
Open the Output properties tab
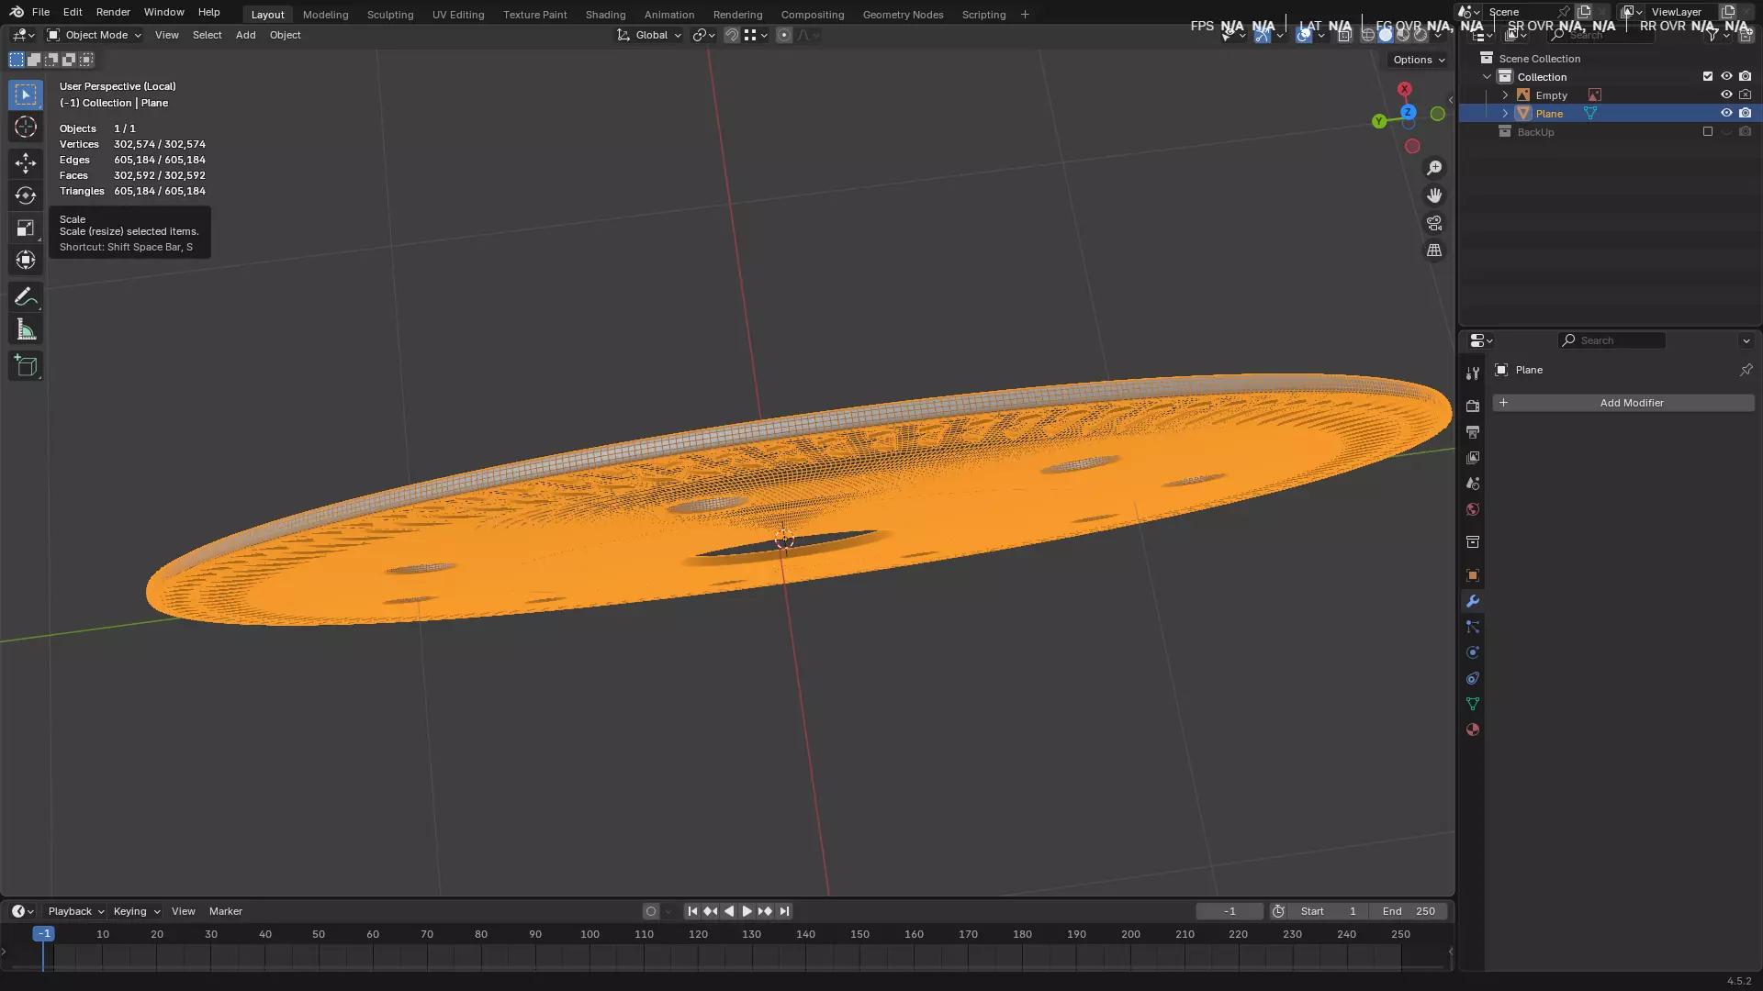(x=1473, y=431)
